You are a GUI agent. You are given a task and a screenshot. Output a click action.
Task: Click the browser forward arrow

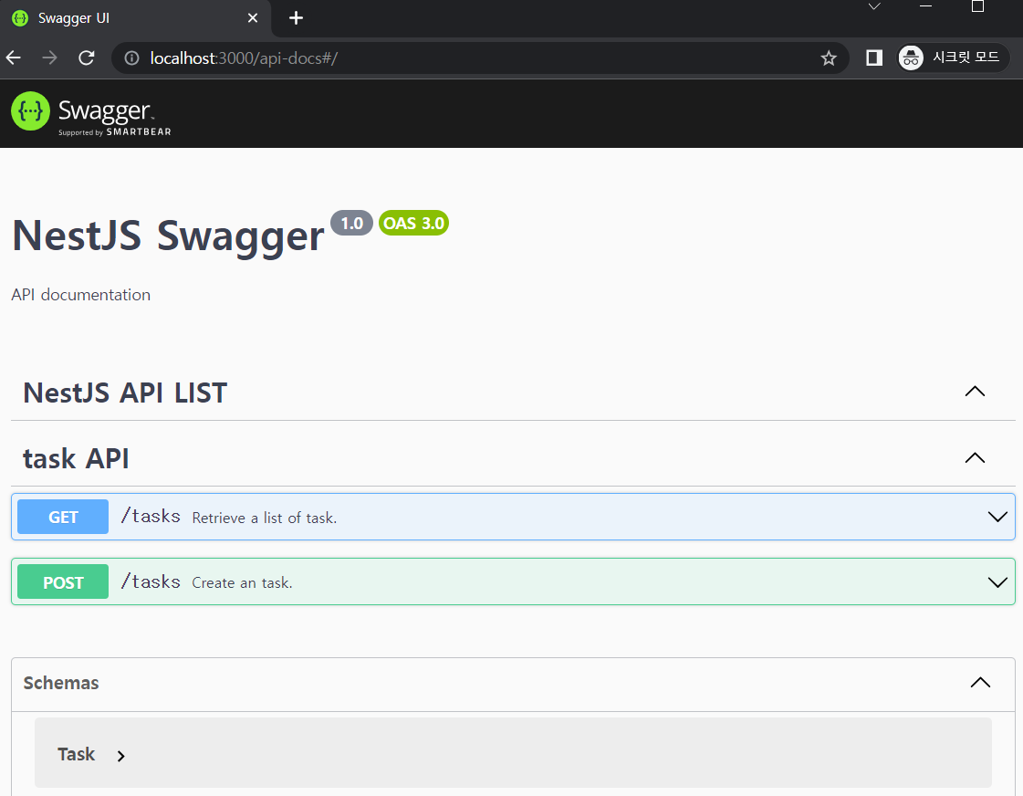[49, 58]
